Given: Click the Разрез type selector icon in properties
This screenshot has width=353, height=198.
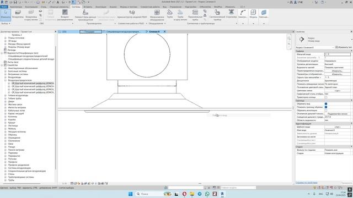Looking at the screenshot, I should (302, 40).
